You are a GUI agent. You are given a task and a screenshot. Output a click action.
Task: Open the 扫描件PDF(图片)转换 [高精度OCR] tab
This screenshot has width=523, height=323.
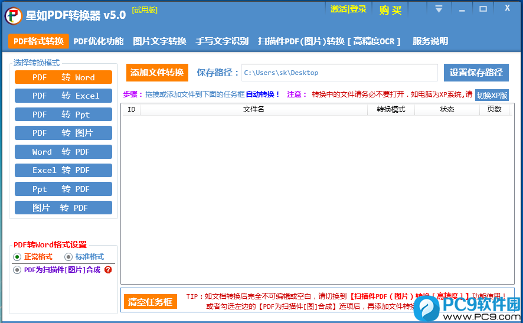pyautogui.click(x=329, y=41)
